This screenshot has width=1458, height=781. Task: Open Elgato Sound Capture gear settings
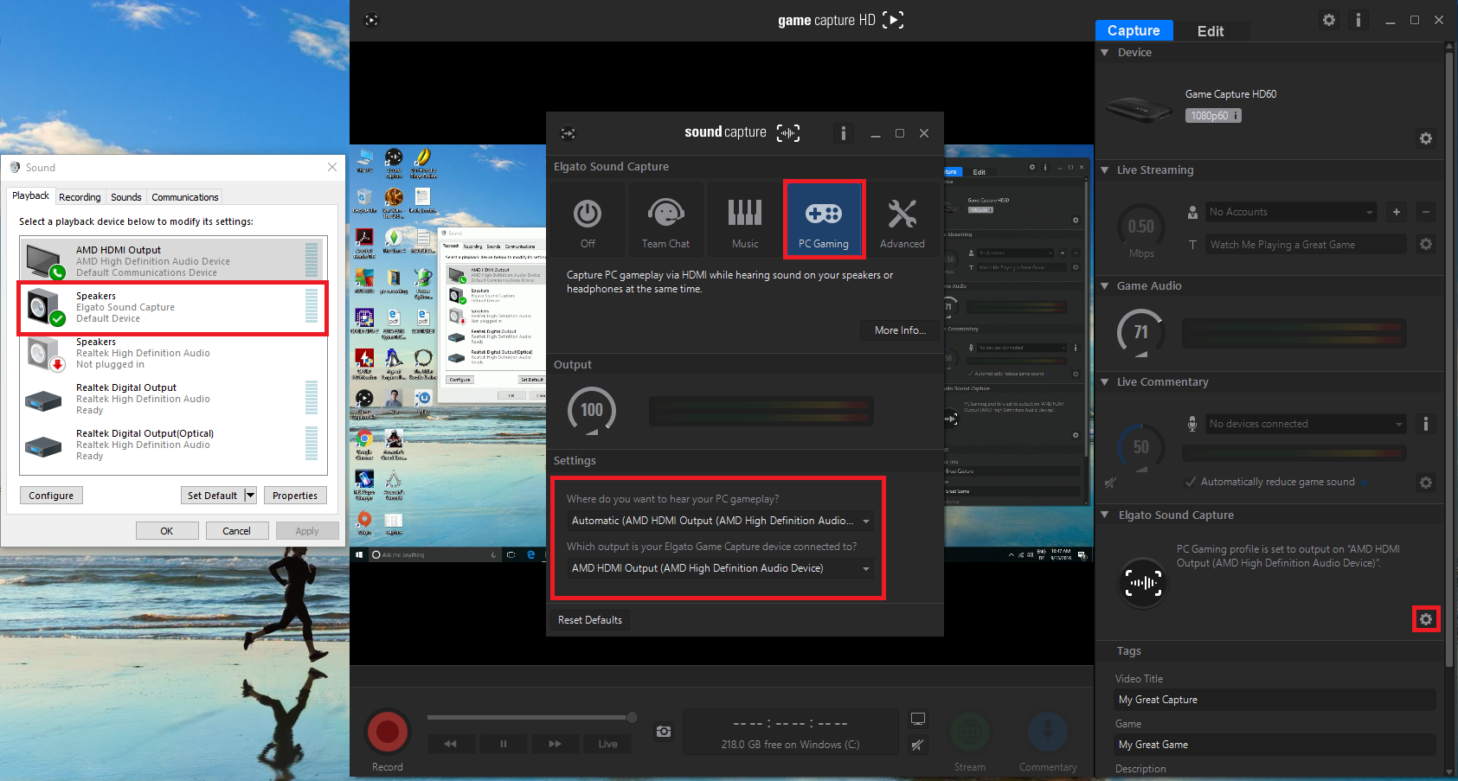click(1425, 619)
